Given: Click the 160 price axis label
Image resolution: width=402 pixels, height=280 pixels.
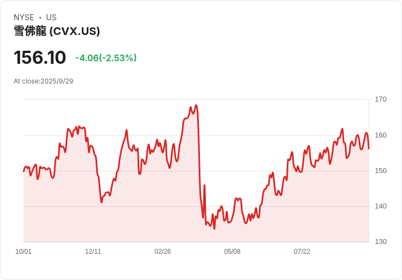Looking at the screenshot, I should pyautogui.click(x=381, y=135).
